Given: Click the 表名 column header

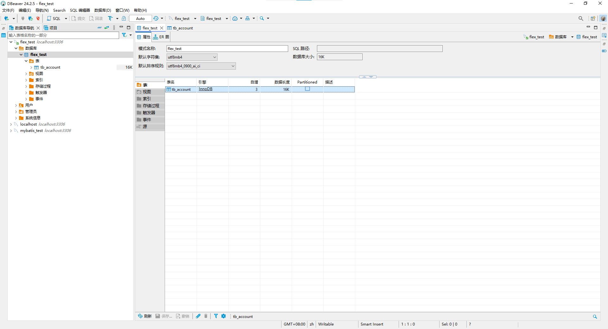Looking at the screenshot, I should 181,82.
